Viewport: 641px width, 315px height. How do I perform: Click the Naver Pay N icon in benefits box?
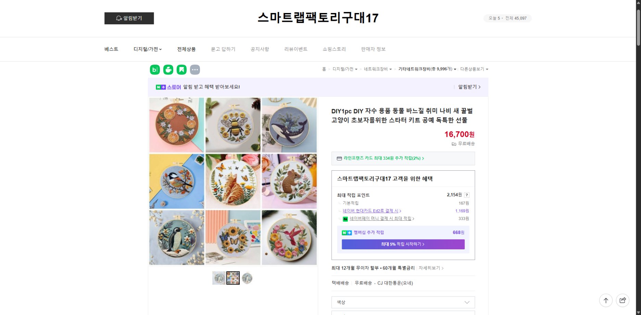tap(345, 219)
